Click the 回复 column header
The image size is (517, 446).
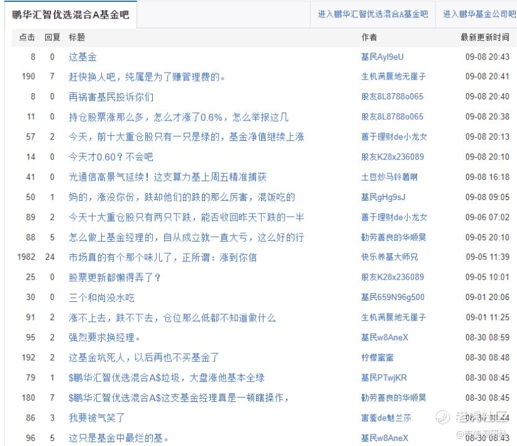pos(52,37)
